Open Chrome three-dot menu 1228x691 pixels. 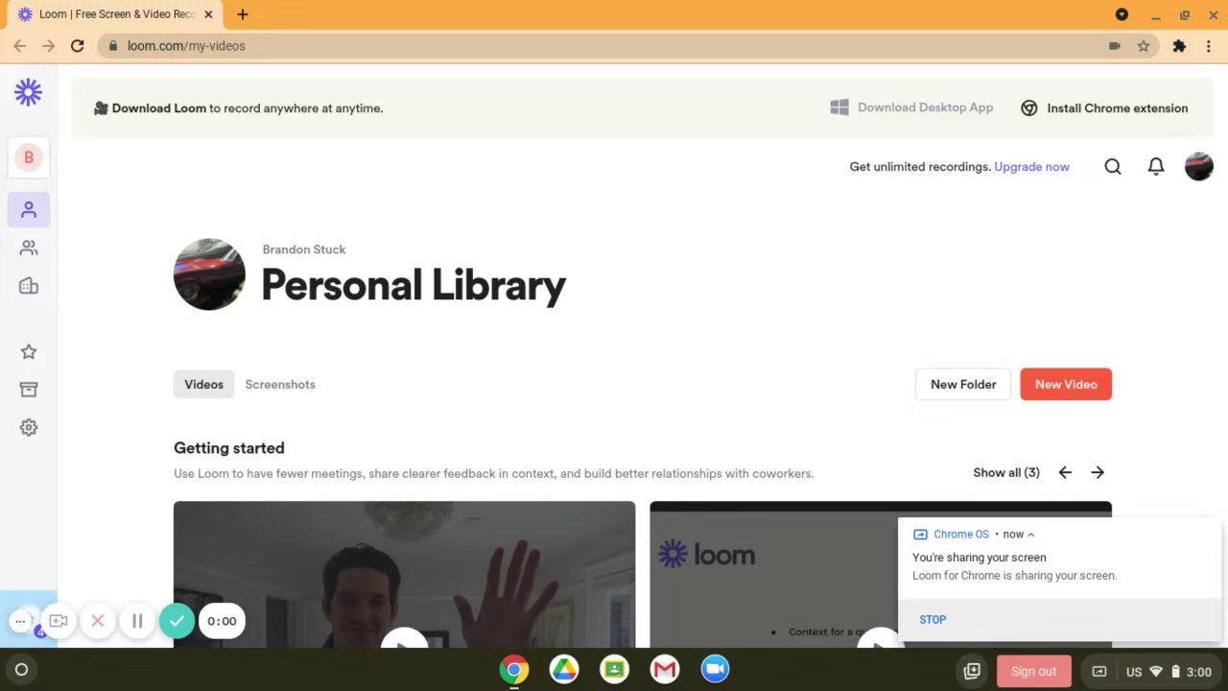(x=1209, y=46)
